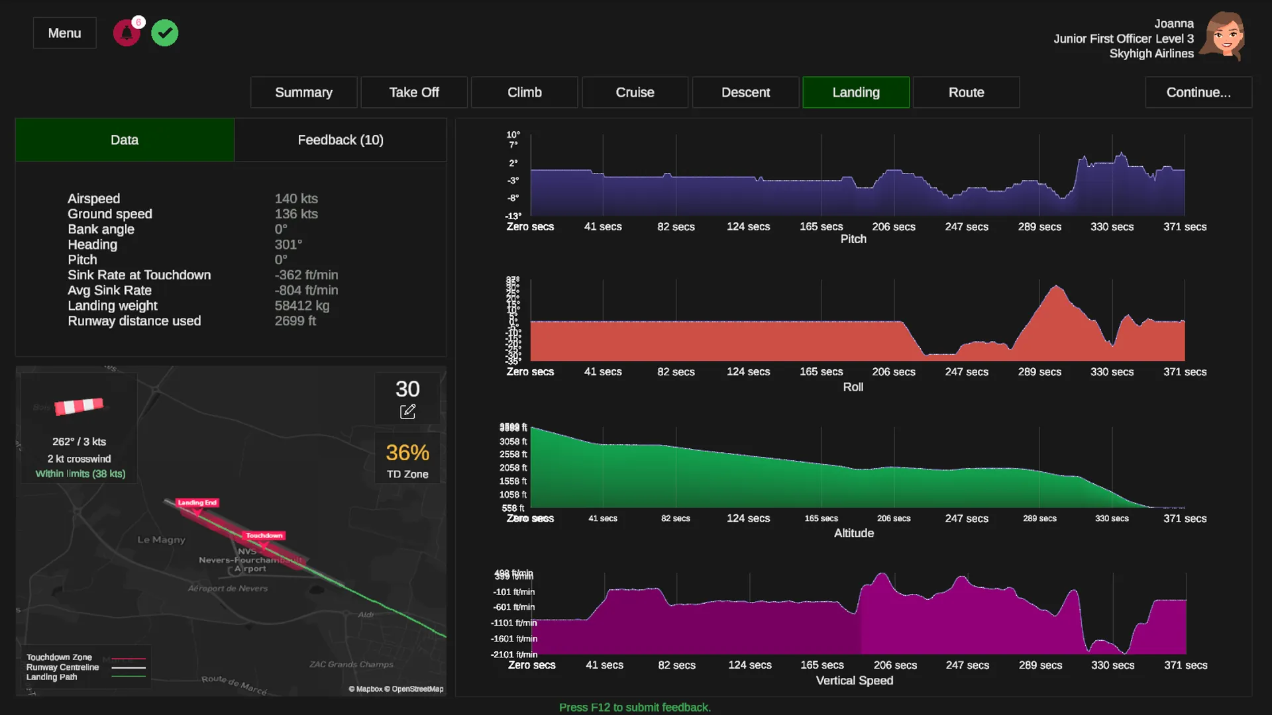Select the Data tab
Image resolution: width=1272 pixels, height=715 pixels.
coord(125,140)
